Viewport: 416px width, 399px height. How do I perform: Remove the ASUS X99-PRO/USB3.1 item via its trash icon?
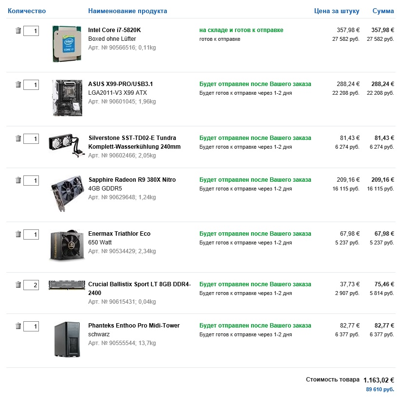[x=18, y=85]
